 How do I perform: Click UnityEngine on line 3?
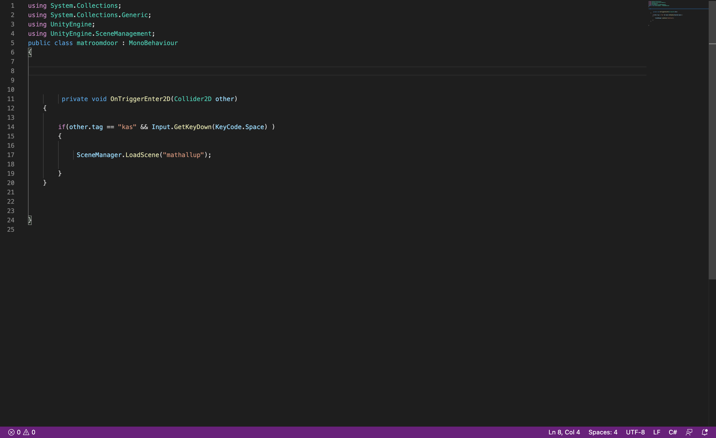coord(71,24)
